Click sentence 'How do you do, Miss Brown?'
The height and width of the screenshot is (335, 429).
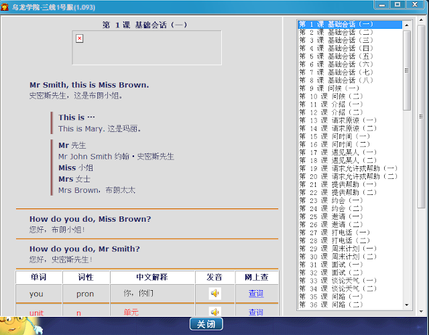(90, 219)
